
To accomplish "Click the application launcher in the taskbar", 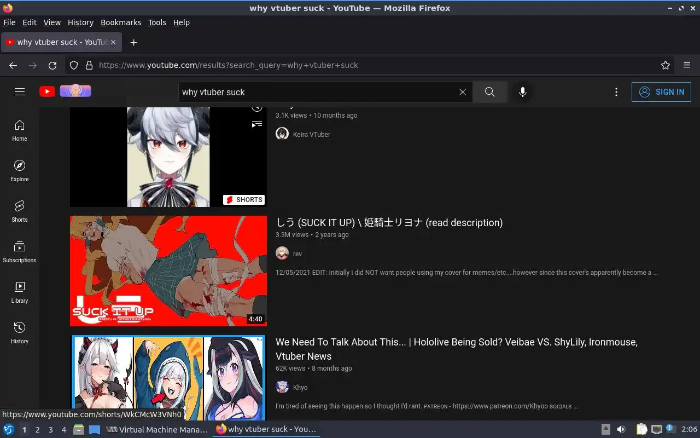I will pos(9,429).
